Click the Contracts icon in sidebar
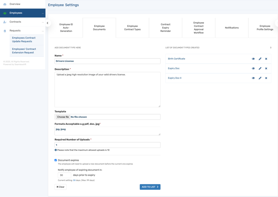278x197 pixels. pos(5,22)
